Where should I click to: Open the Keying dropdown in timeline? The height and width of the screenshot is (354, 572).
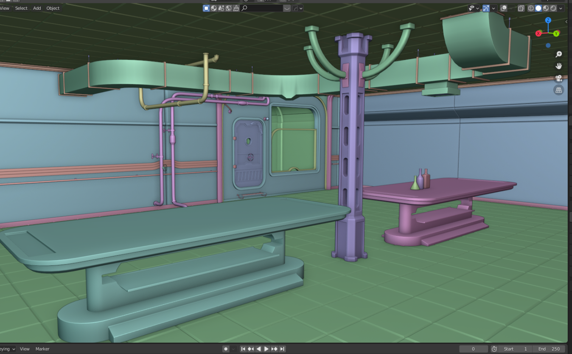pyautogui.click(x=8, y=349)
